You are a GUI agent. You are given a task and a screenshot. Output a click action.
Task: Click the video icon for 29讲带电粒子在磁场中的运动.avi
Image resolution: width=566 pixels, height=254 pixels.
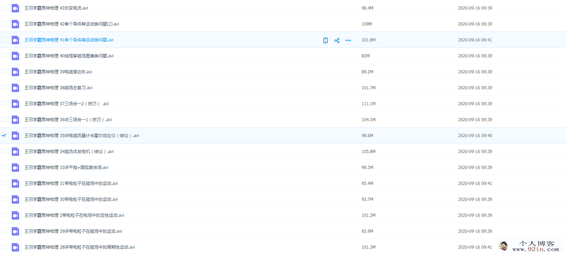point(15,231)
